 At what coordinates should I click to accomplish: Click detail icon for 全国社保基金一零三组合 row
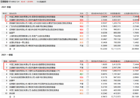point(88,42)
